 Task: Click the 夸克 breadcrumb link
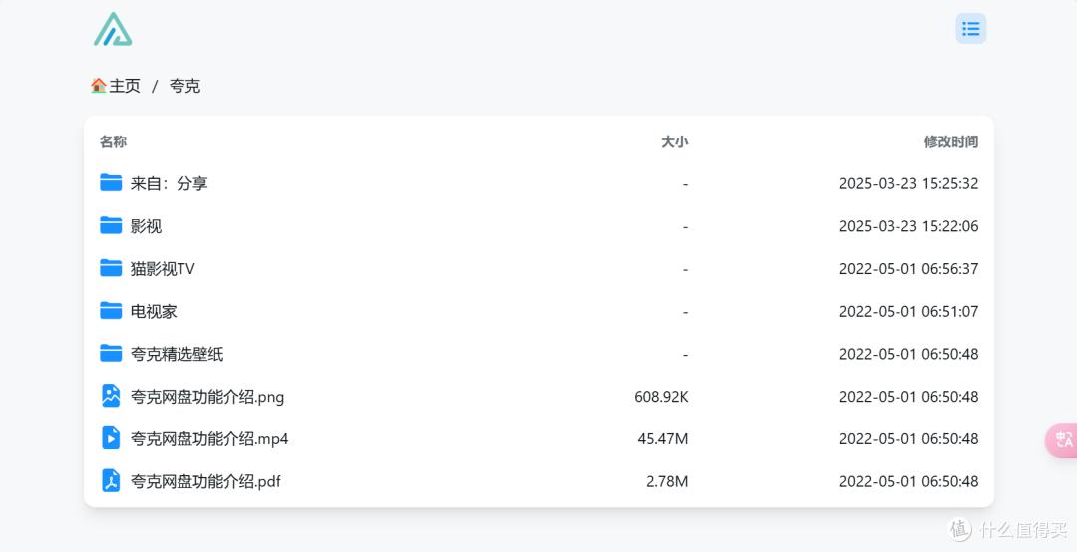[184, 86]
